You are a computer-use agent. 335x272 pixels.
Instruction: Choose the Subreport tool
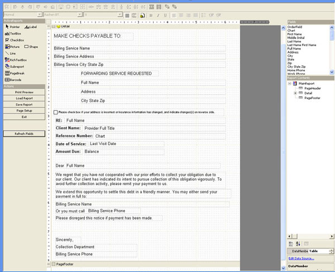[15, 66]
